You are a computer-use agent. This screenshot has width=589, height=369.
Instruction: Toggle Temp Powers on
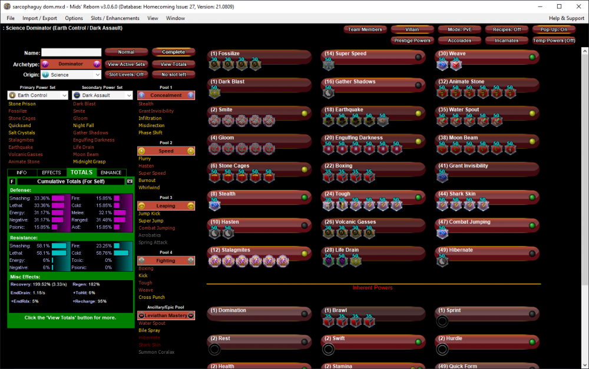tap(554, 40)
